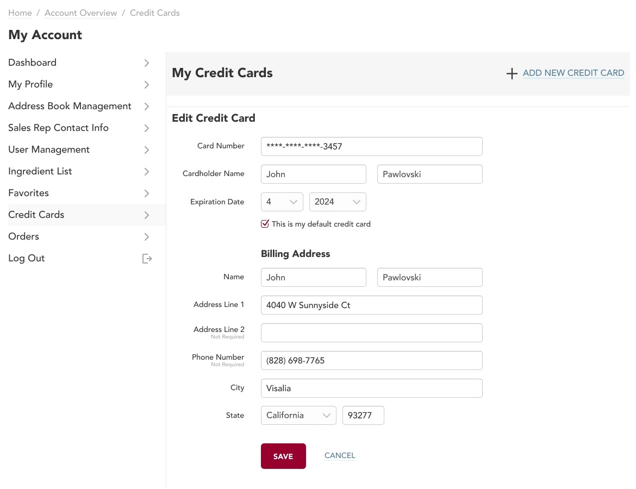Go to My Profile in sidebar
Screen dimensions: 636x489
pyautogui.click(x=30, y=84)
